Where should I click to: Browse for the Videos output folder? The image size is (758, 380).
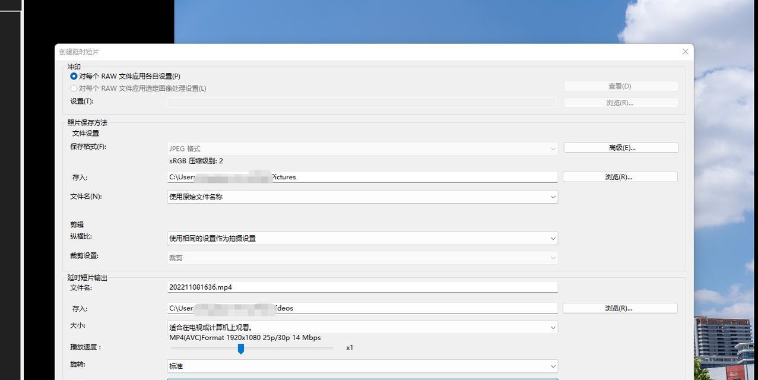point(620,308)
